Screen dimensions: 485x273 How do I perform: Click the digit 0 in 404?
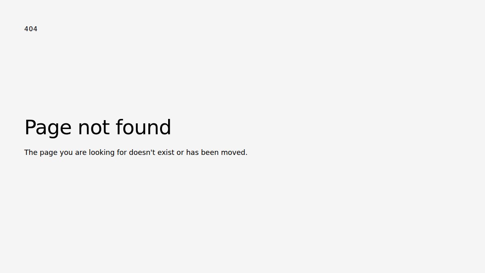click(31, 29)
